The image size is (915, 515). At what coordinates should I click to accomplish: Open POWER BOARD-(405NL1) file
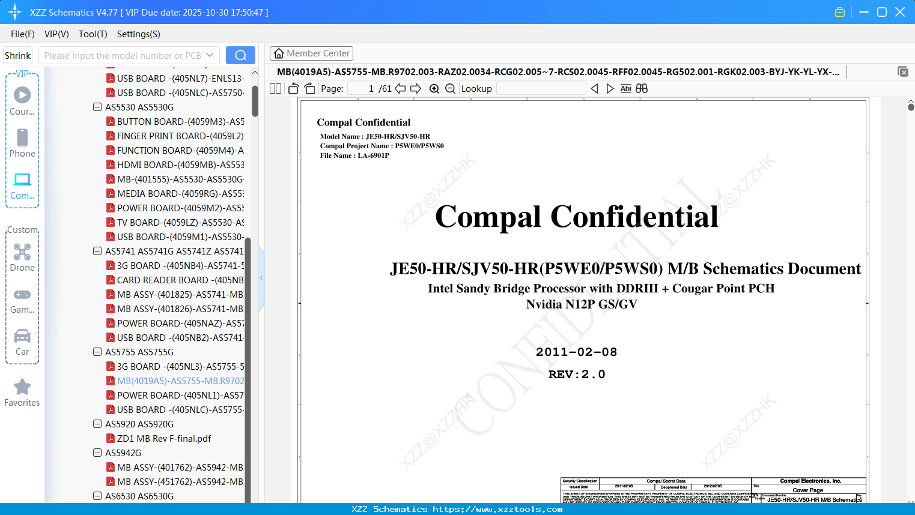pos(180,395)
